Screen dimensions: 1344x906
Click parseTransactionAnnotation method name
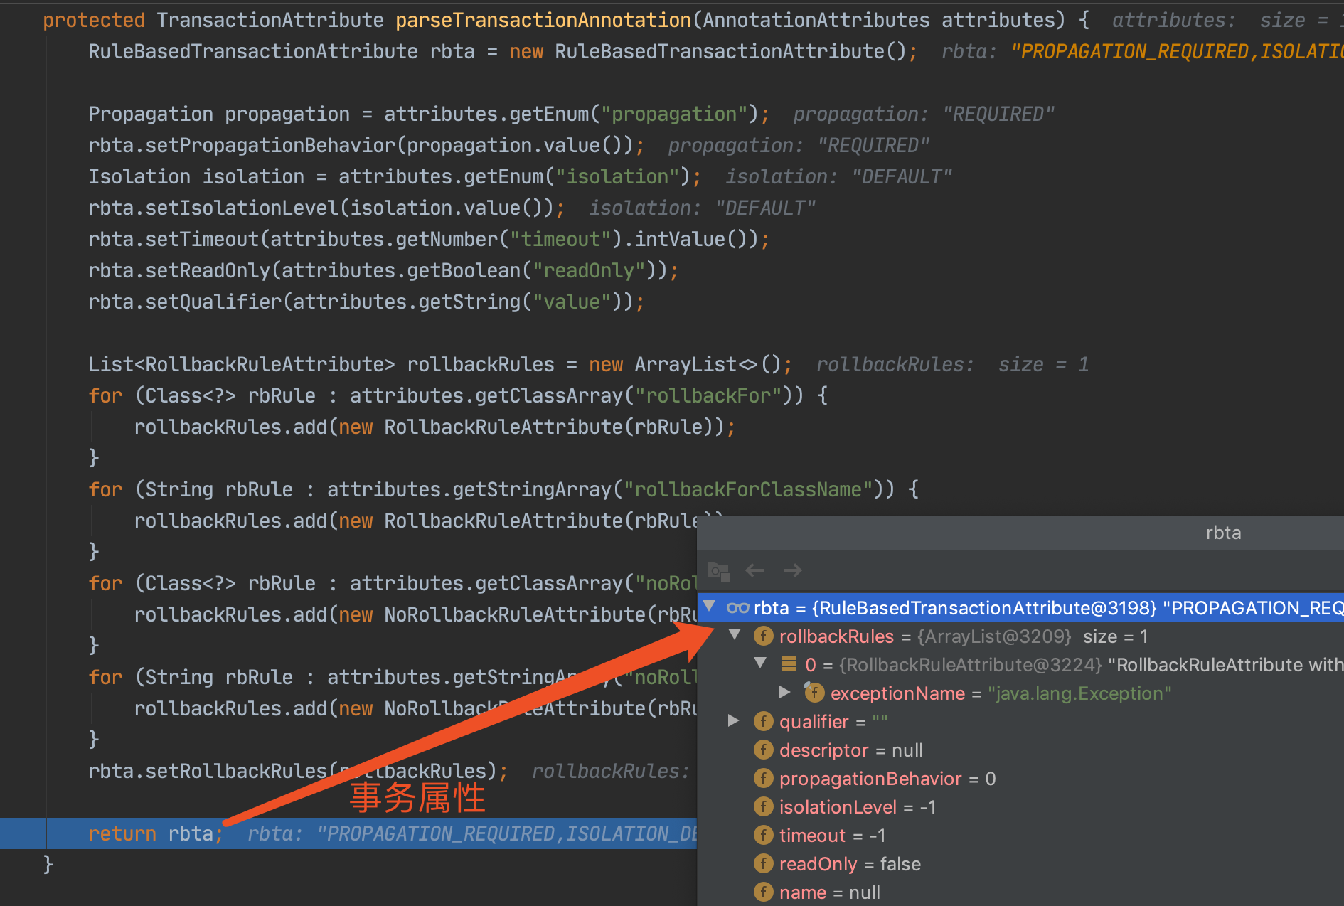[x=543, y=20]
